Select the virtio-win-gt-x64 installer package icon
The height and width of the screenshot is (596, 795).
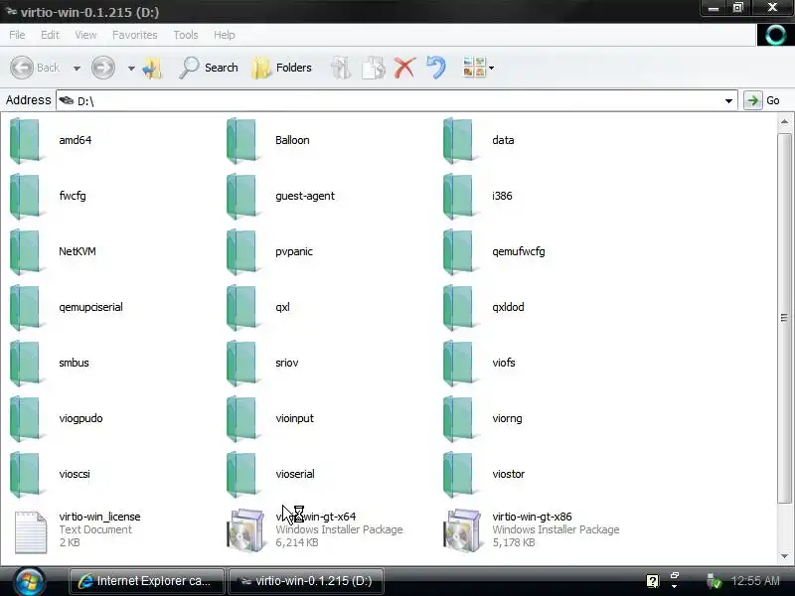click(245, 530)
